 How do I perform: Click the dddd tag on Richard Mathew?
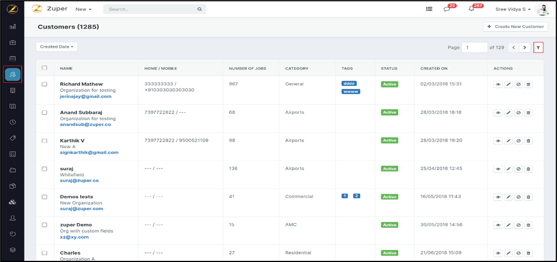[x=349, y=84]
